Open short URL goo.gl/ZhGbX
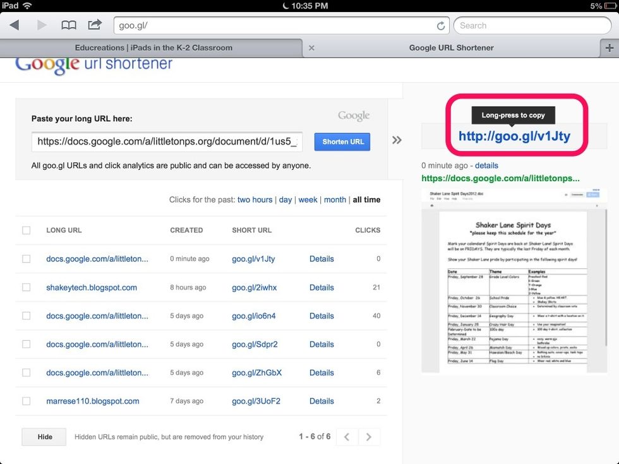The height and width of the screenshot is (464, 619). coord(257,373)
